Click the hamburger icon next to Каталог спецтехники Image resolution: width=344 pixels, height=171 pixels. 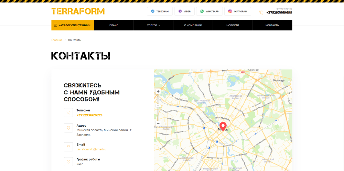pos(55,25)
